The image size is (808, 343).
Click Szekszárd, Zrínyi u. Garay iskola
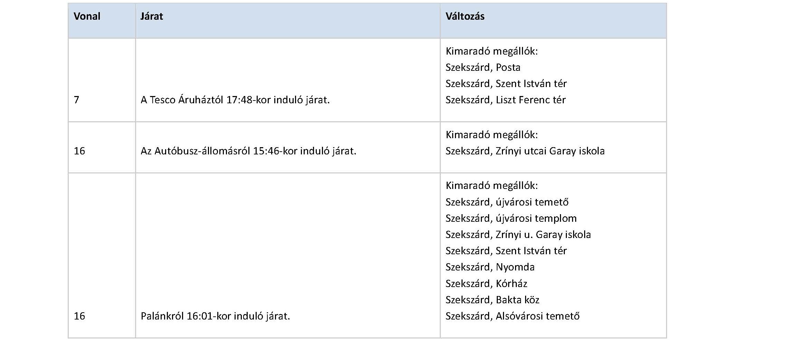518,235
